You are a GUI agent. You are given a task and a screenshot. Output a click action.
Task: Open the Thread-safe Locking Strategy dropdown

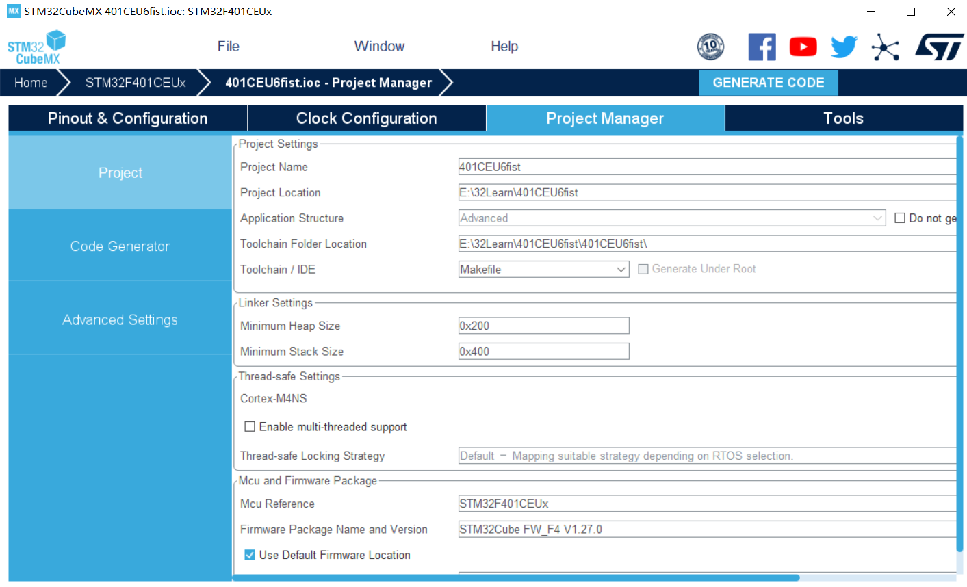click(x=707, y=456)
